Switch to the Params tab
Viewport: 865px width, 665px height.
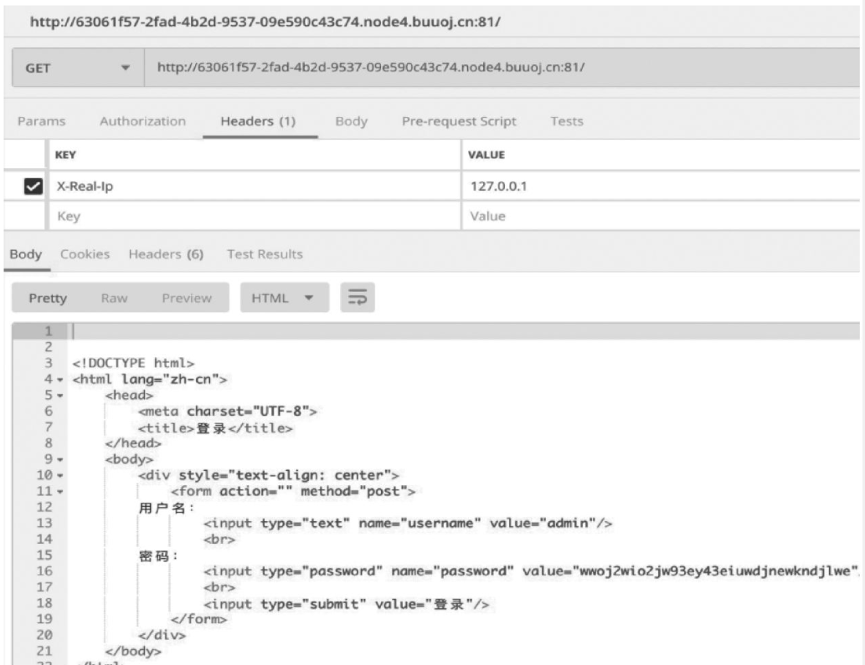tap(41, 121)
